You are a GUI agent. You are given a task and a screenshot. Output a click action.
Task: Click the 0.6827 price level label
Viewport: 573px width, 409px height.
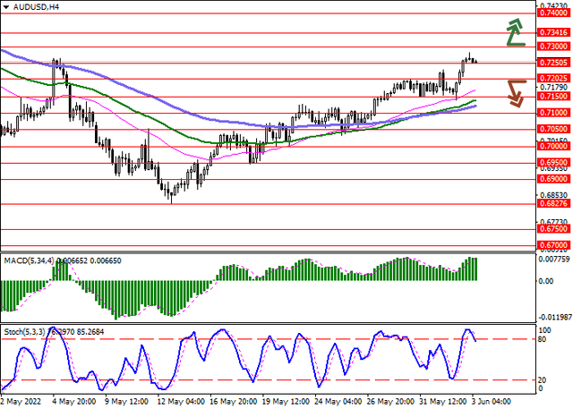pyautogui.click(x=551, y=204)
